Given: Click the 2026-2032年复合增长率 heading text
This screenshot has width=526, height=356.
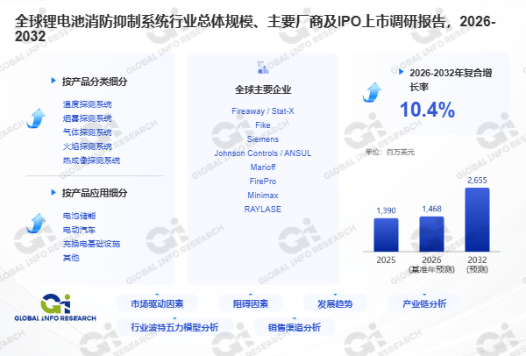Looking at the screenshot, I should [451, 80].
